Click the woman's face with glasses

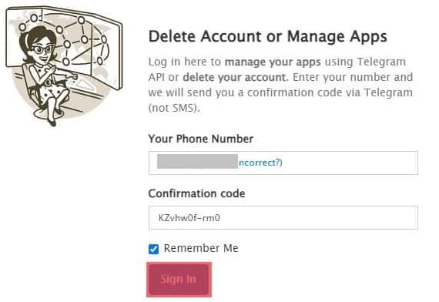coord(42,51)
